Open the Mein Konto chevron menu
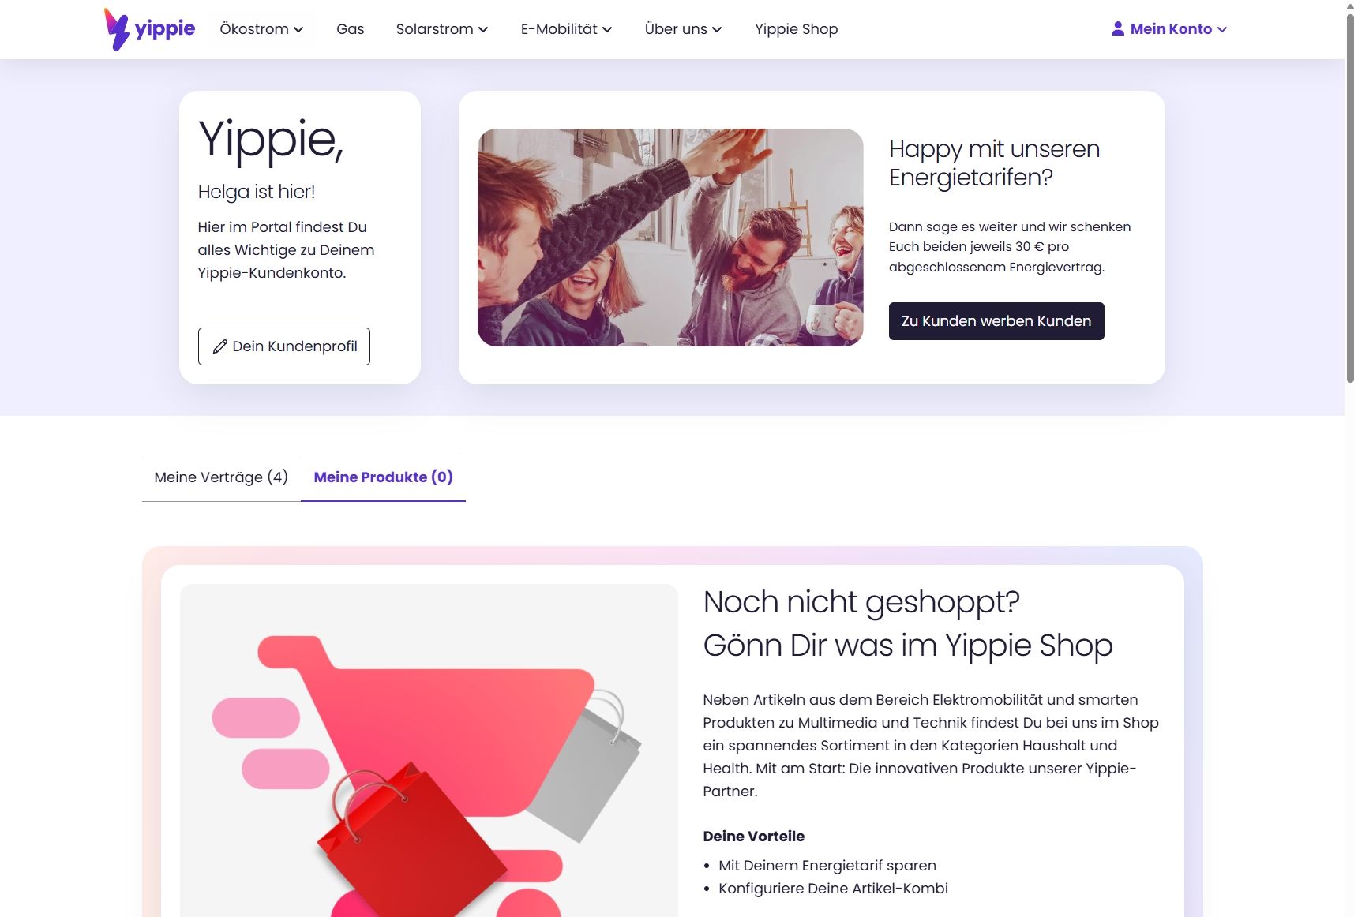Screen dimensions: 1354x917 1222,30
